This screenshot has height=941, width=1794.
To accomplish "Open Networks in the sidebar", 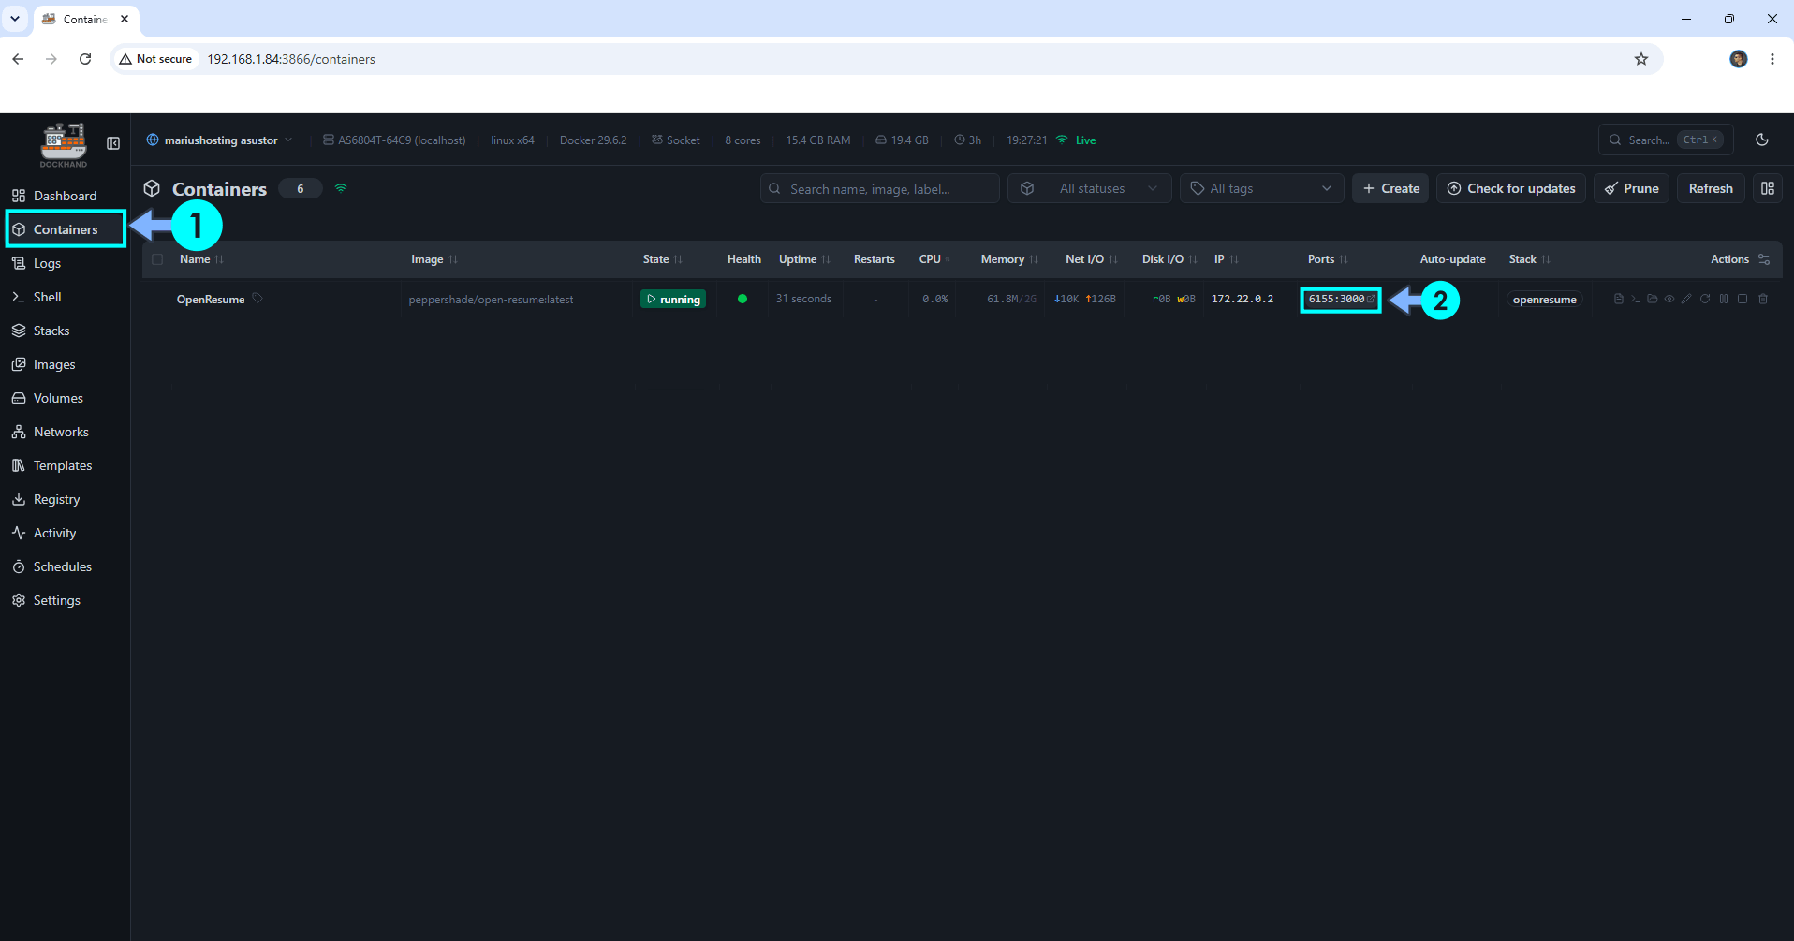I will point(65,432).
